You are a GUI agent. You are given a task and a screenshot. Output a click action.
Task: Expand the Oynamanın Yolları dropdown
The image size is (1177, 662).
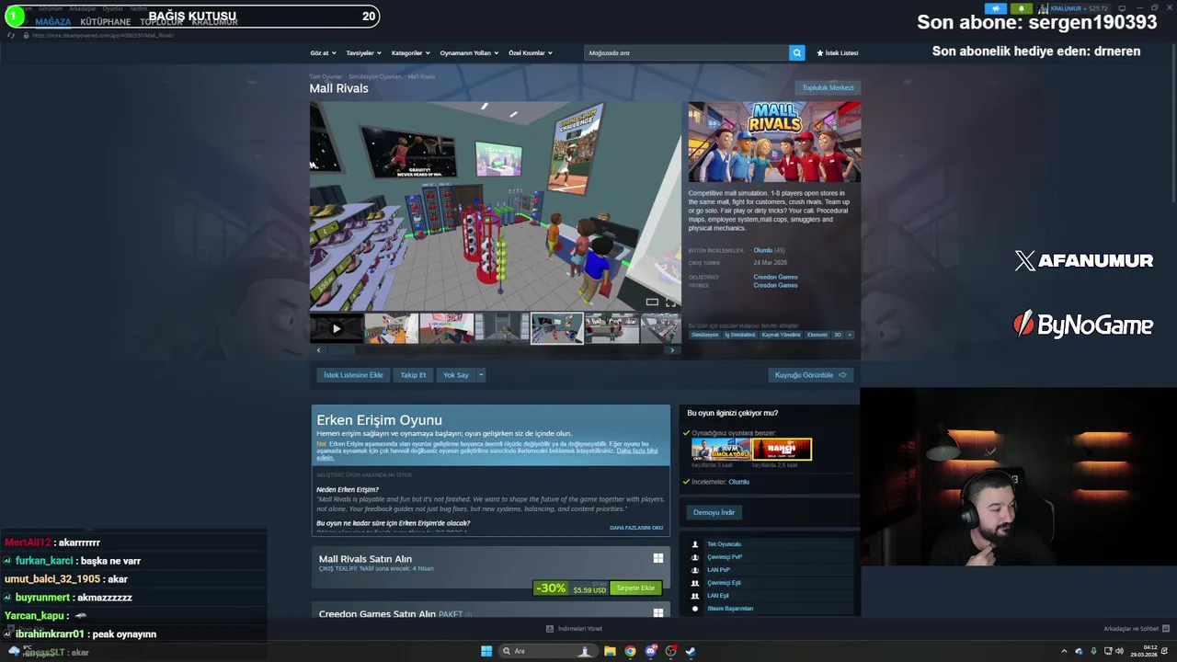[x=469, y=52]
